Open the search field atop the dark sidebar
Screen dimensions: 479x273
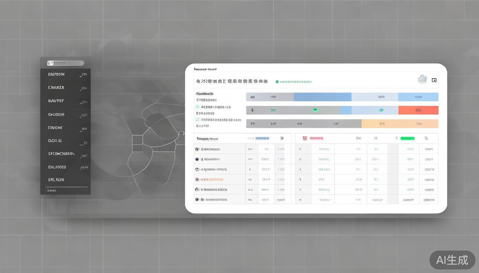pyautogui.click(x=66, y=63)
